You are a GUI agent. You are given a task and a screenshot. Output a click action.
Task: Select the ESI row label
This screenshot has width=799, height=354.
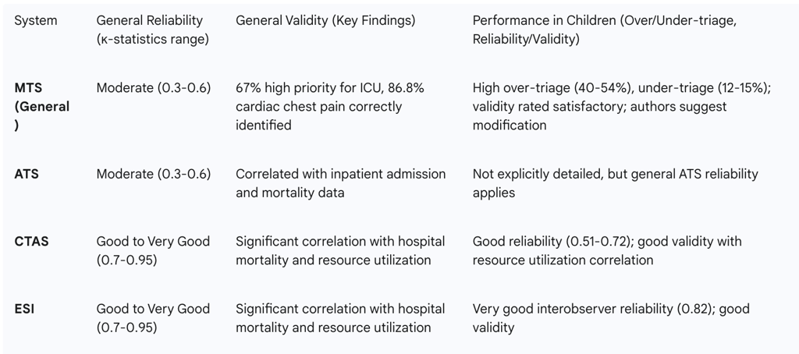24,309
